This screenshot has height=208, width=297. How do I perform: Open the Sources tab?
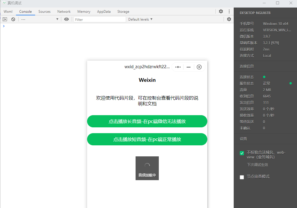[44, 12]
